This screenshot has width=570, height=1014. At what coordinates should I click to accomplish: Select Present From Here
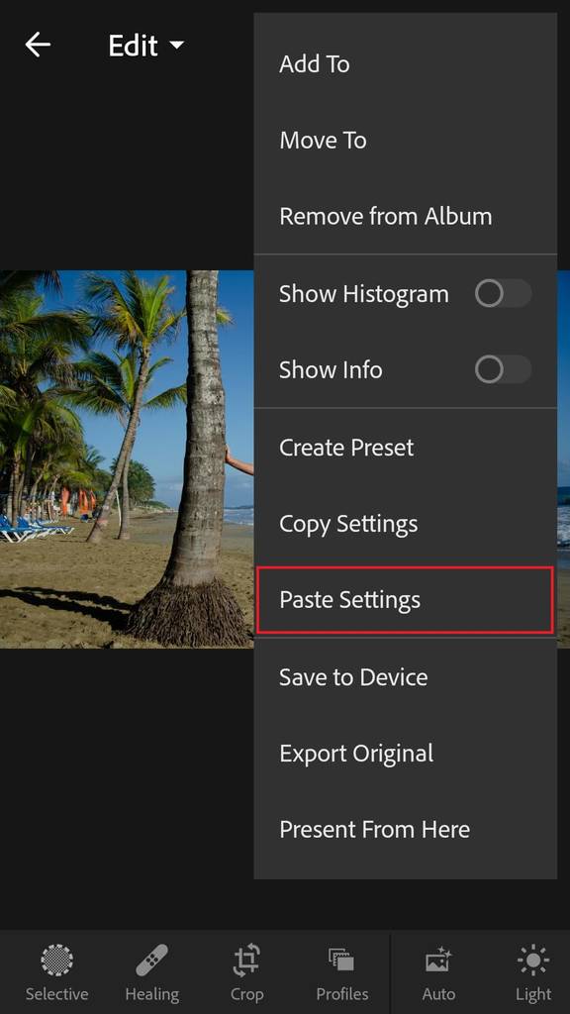[x=405, y=830]
